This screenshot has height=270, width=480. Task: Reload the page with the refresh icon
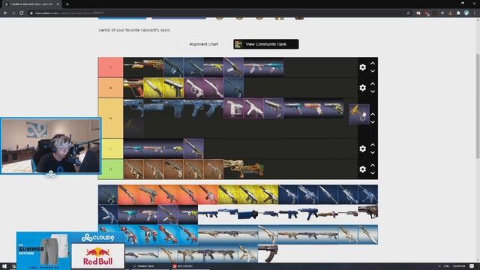click(22, 13)
